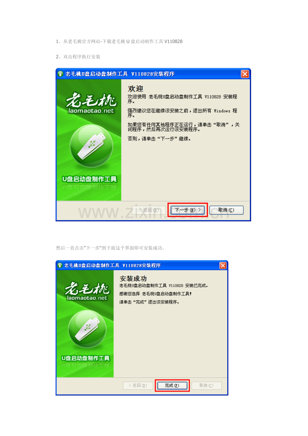Screen dimensions: 308x436
Task: Click the disabled 返回(B) button in the install-success dialog
Action: [138, 385]
